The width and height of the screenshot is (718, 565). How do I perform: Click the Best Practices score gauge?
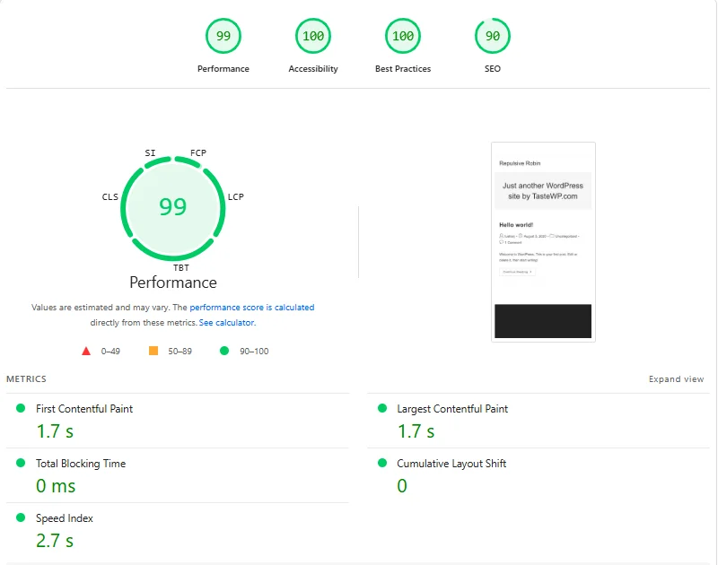tap(403, 37)
